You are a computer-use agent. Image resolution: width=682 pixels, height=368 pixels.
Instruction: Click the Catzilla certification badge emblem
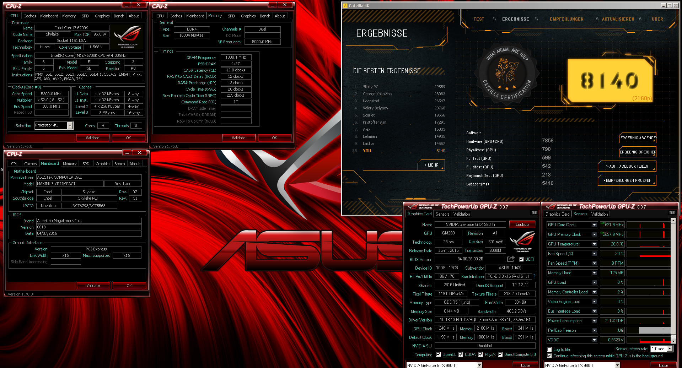click(507, 74)
